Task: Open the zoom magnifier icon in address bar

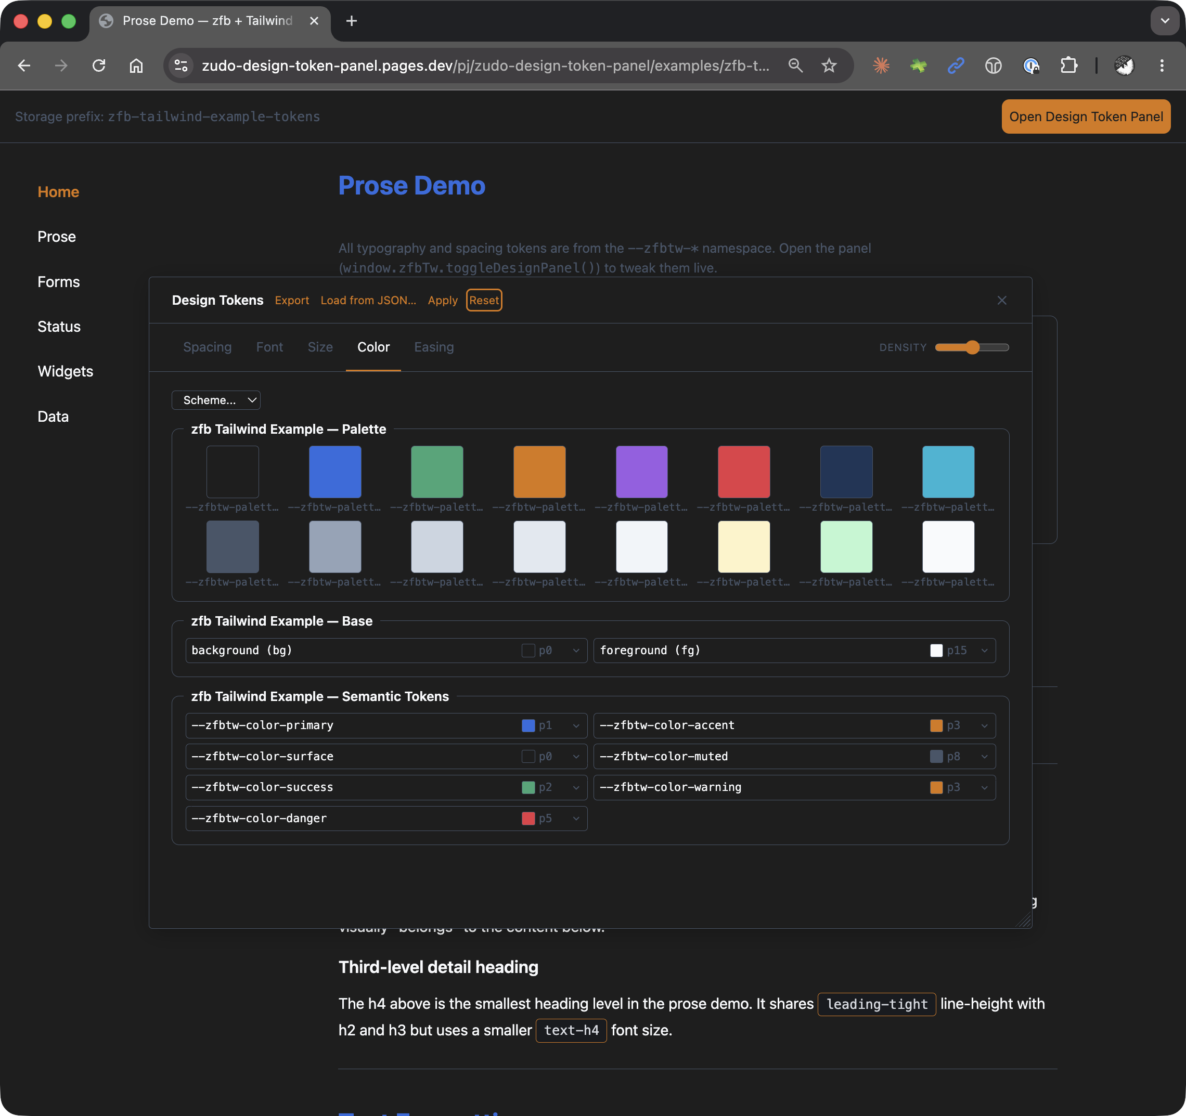Action: (x=795, y=66)
